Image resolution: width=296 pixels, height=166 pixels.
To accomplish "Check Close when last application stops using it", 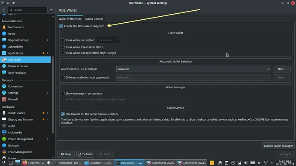I will [63, 53].
